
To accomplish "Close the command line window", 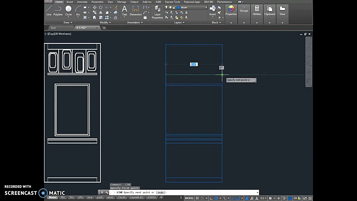I will (x=102, y=192).
